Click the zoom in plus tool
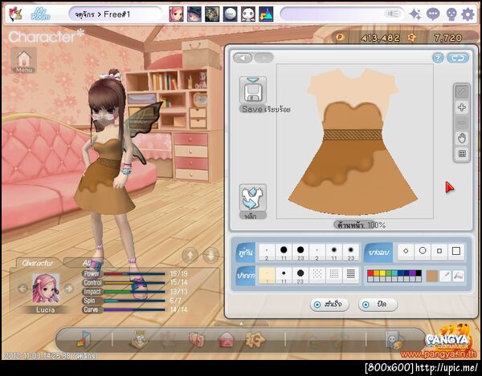The width and height of the screenshot is (482, 376). pyautogui.click(x=462, y=107)
